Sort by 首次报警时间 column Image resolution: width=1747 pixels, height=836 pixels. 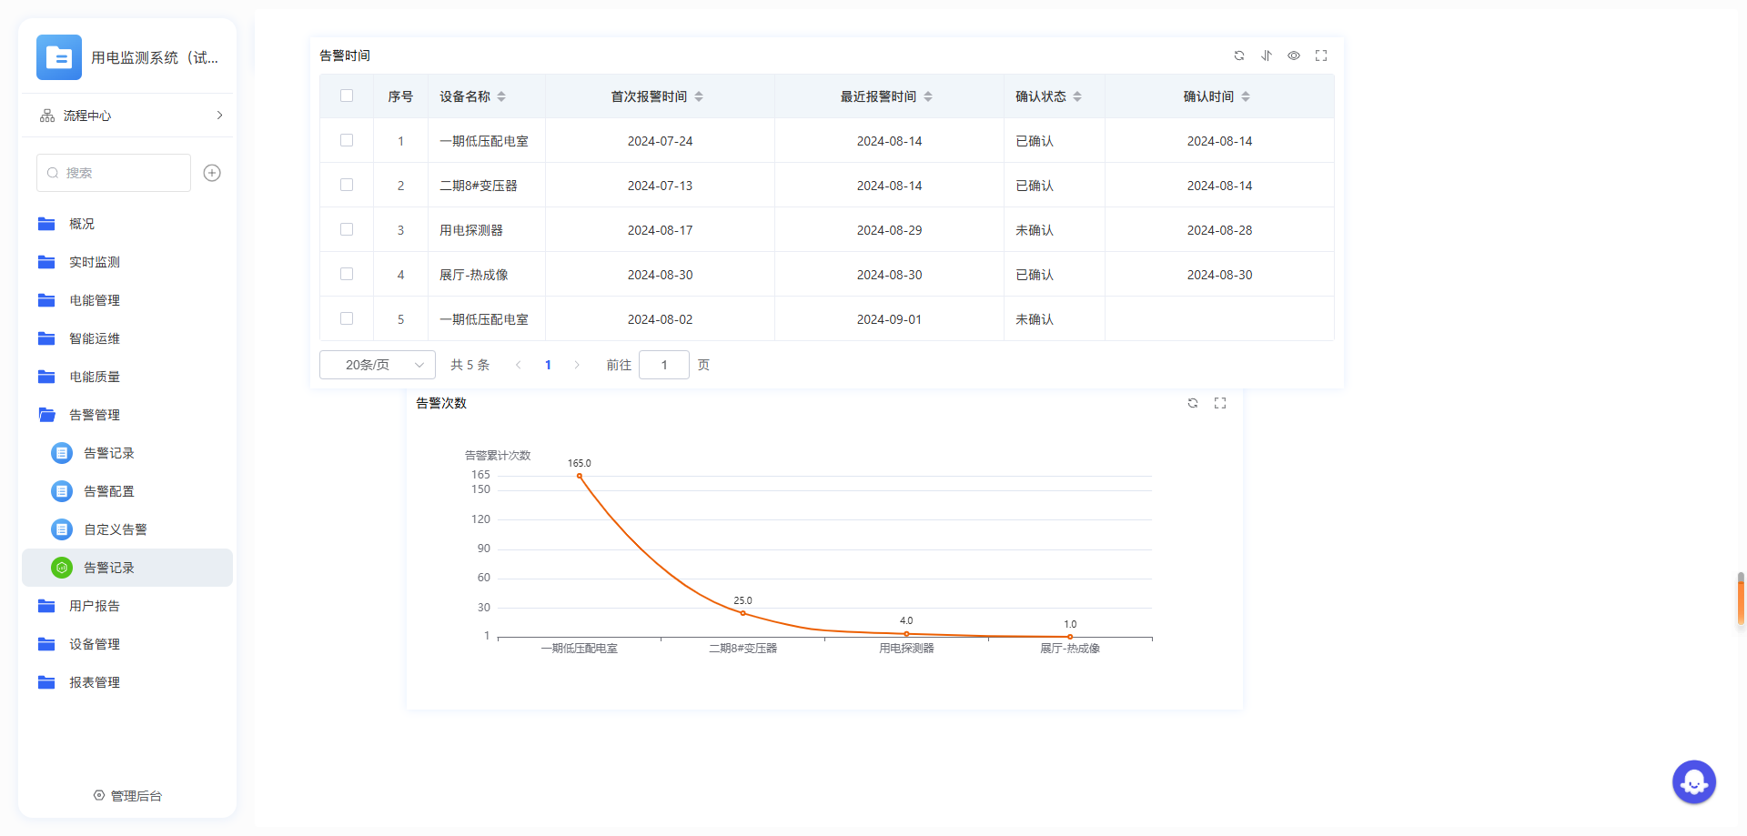coord(699,96)
